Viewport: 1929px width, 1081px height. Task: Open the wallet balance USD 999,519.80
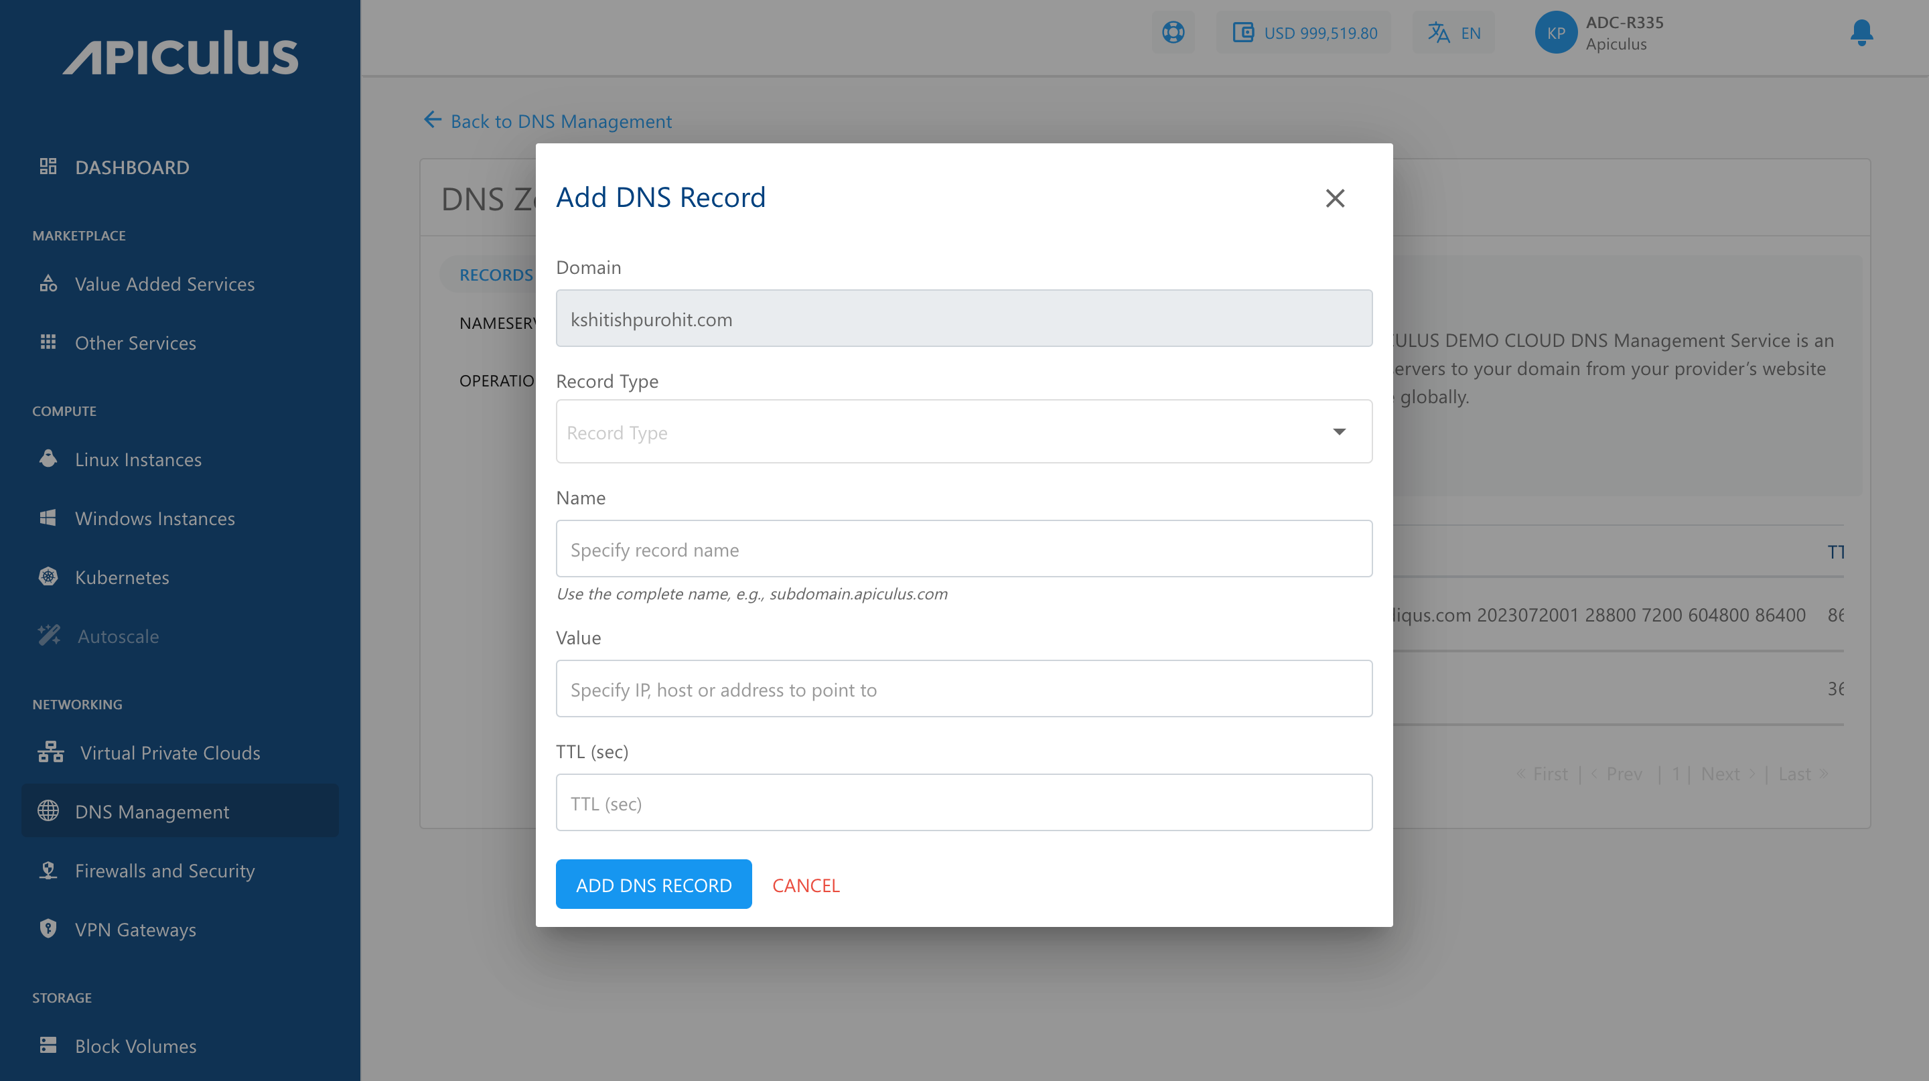pyautogui.click(x=1305, y=32)
